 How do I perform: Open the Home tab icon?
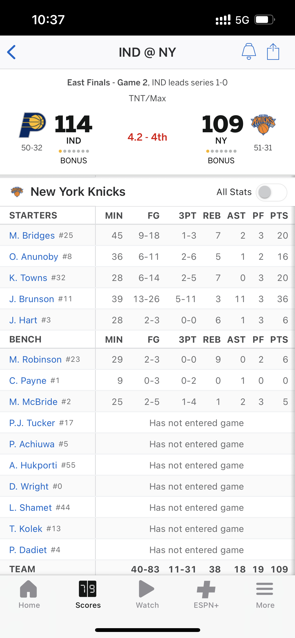29,589
